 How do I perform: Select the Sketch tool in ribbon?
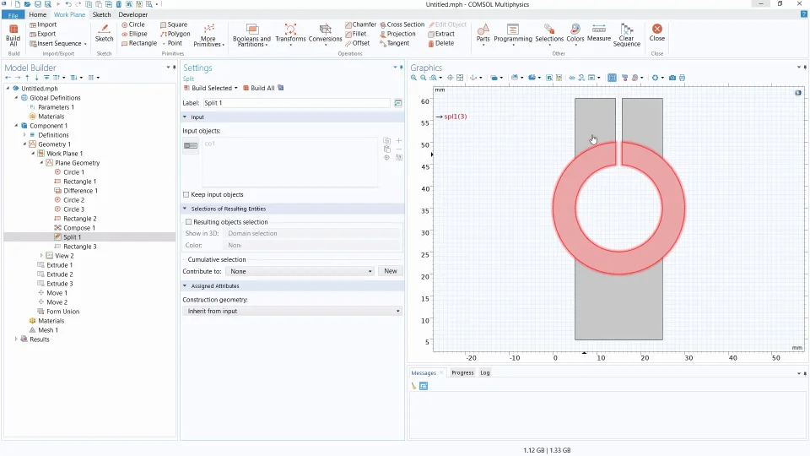(x=104, y=33)
